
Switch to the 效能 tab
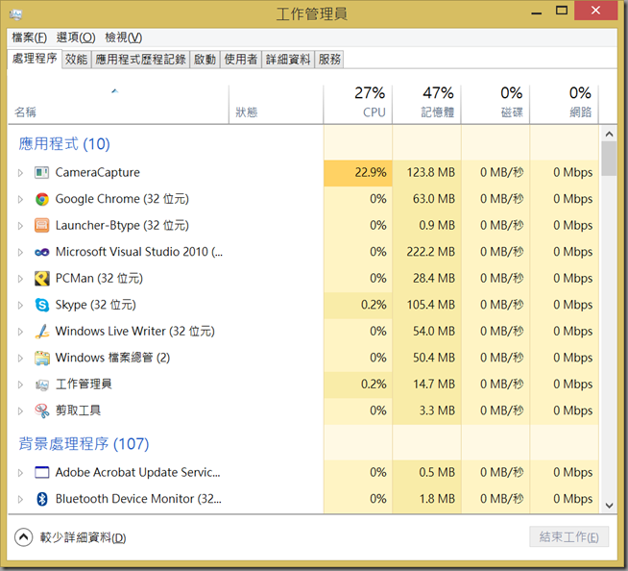[x=76, y=60]
